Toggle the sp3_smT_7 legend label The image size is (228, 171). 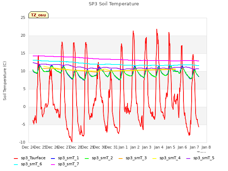click(x=68, y=164)
